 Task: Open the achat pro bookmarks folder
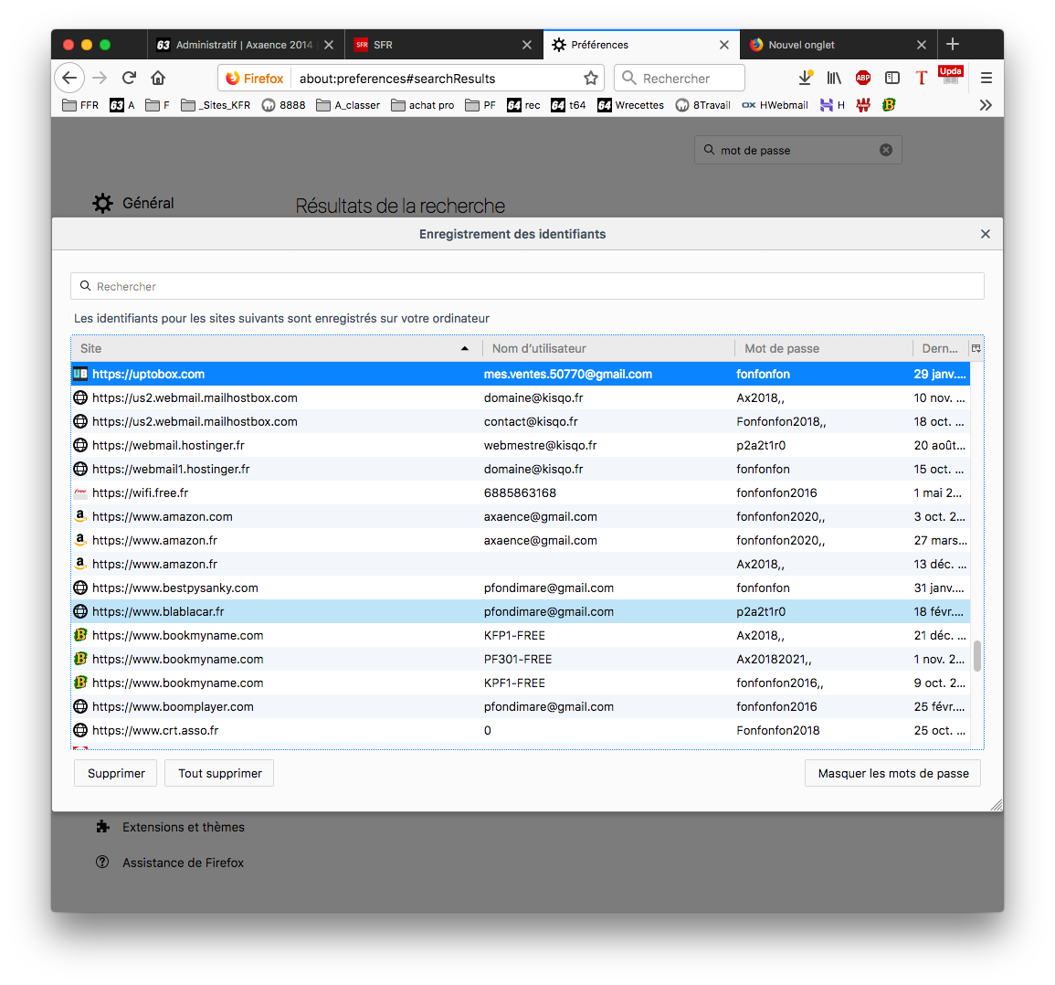click(x=423, y=105)
